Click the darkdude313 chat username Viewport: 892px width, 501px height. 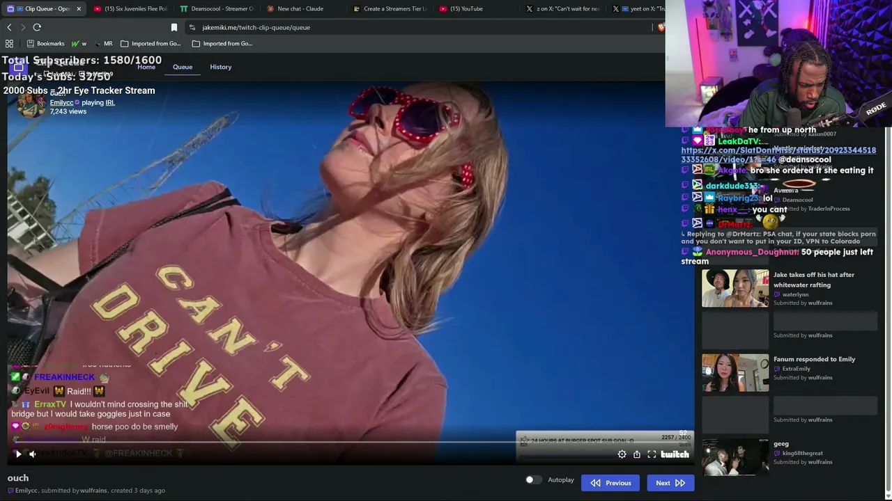pos(732,186)
